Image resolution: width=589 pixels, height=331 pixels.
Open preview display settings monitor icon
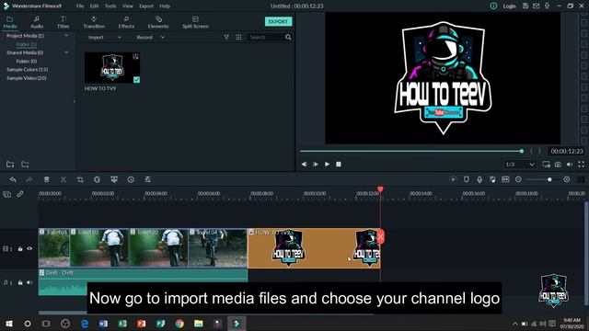(546, 165)
